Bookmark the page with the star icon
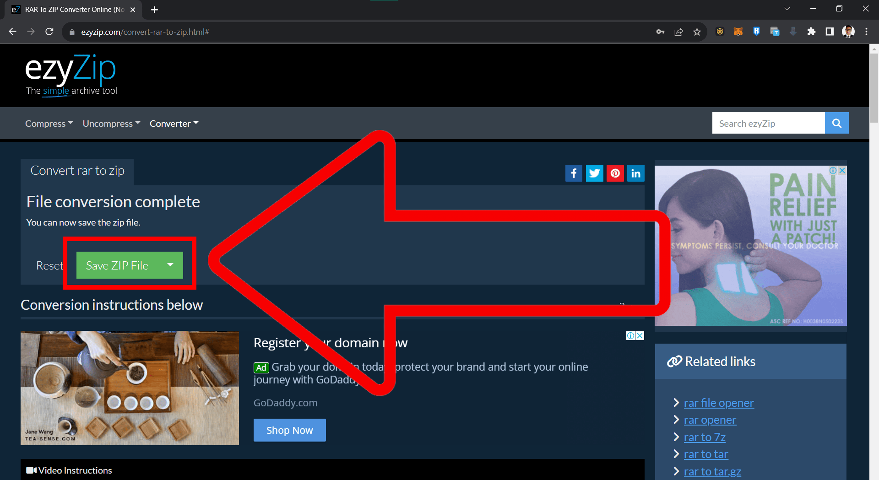 point(697,32)
